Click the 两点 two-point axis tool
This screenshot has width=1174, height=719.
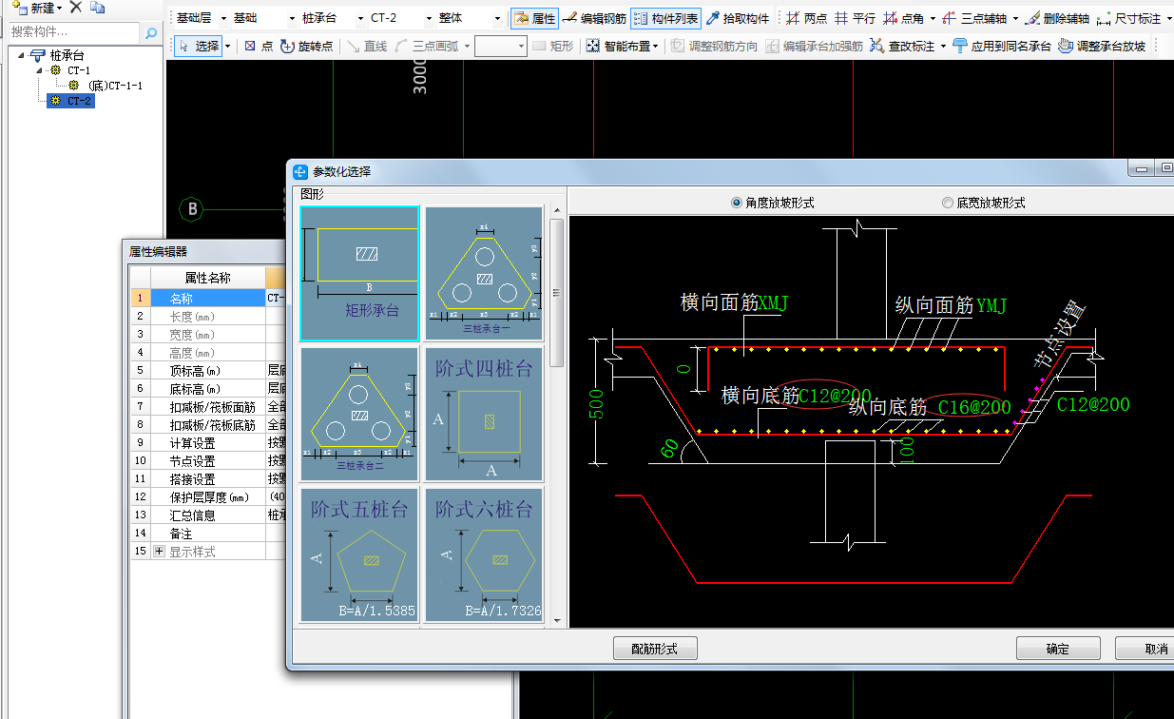(806, 18)
